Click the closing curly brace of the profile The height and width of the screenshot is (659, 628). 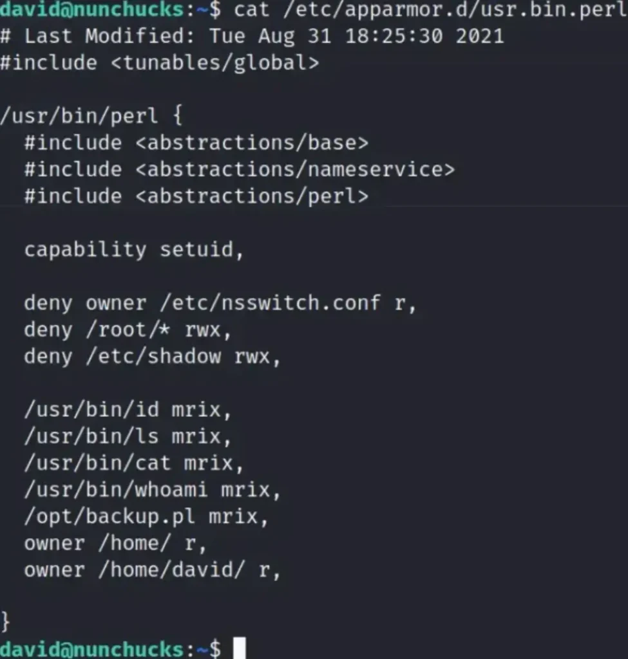point(6,622)
